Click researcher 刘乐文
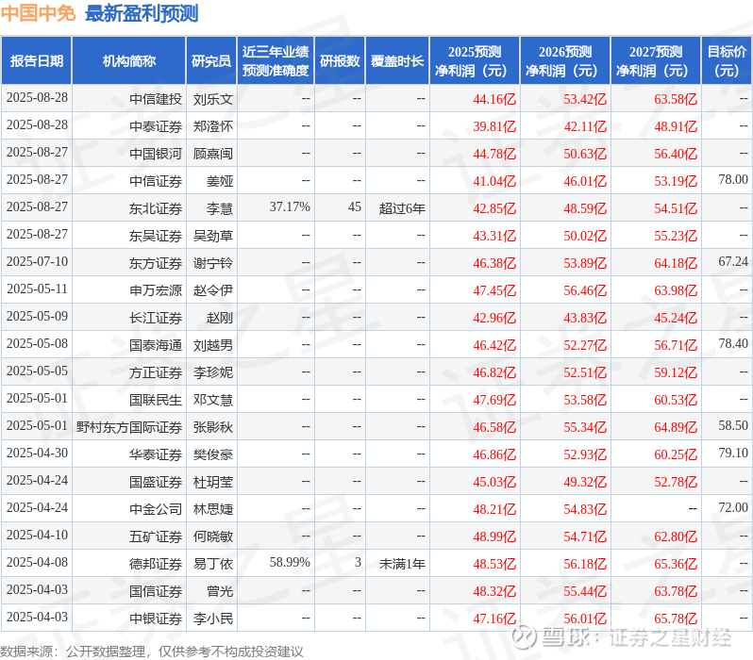This screenshot has width=753, height=660. tap(212, 99)
